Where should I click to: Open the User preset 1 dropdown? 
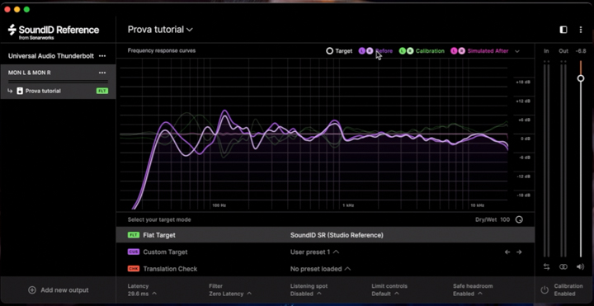point(314,252)
